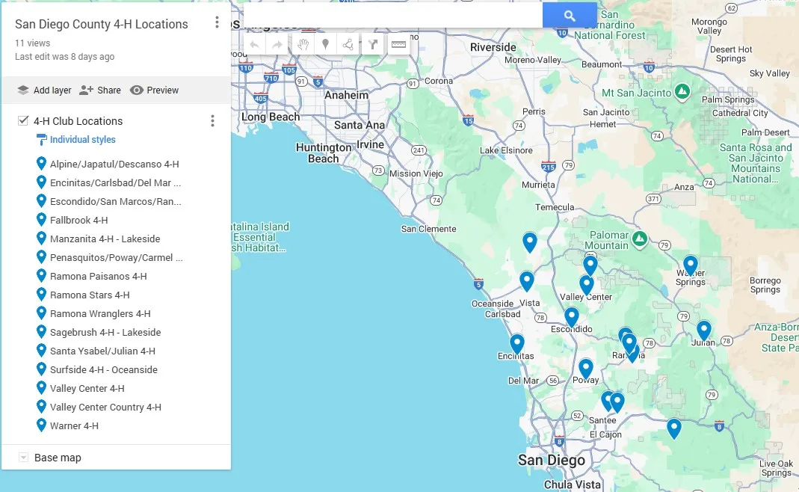Select the hand pan tool
799x492 pixels.
point(302,43)
